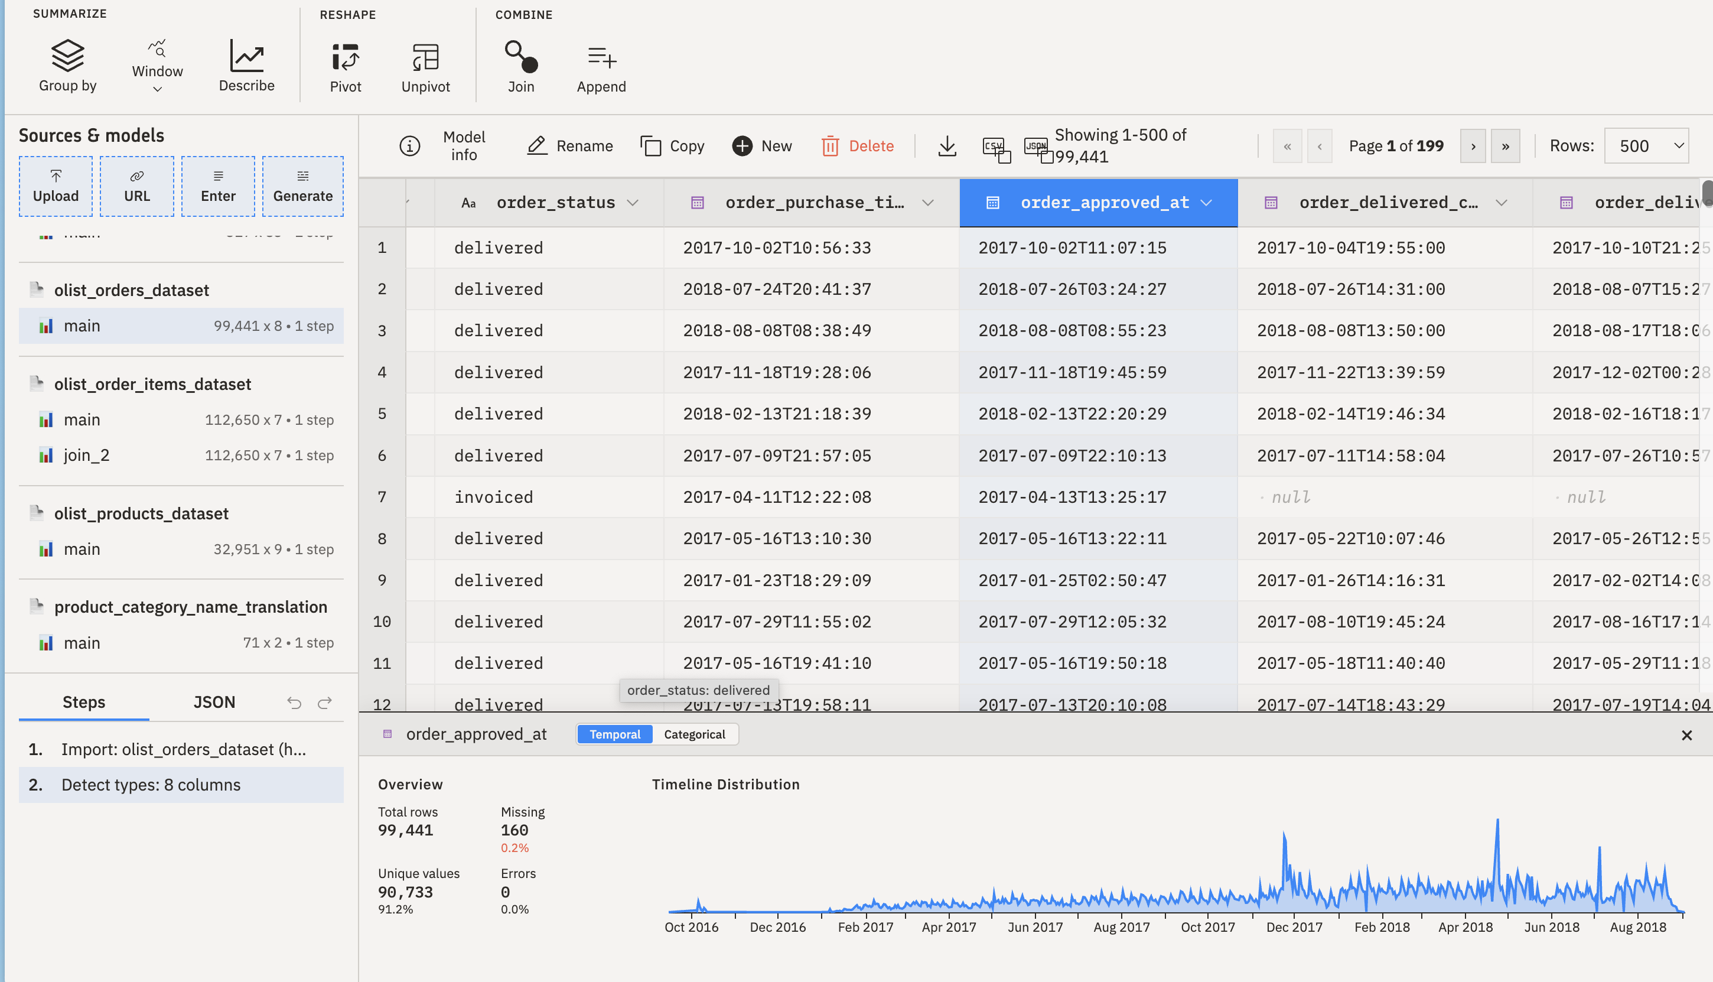Select the Unpivot tool
Viewport: 1713px width, 982px height.
click(425, 67)
